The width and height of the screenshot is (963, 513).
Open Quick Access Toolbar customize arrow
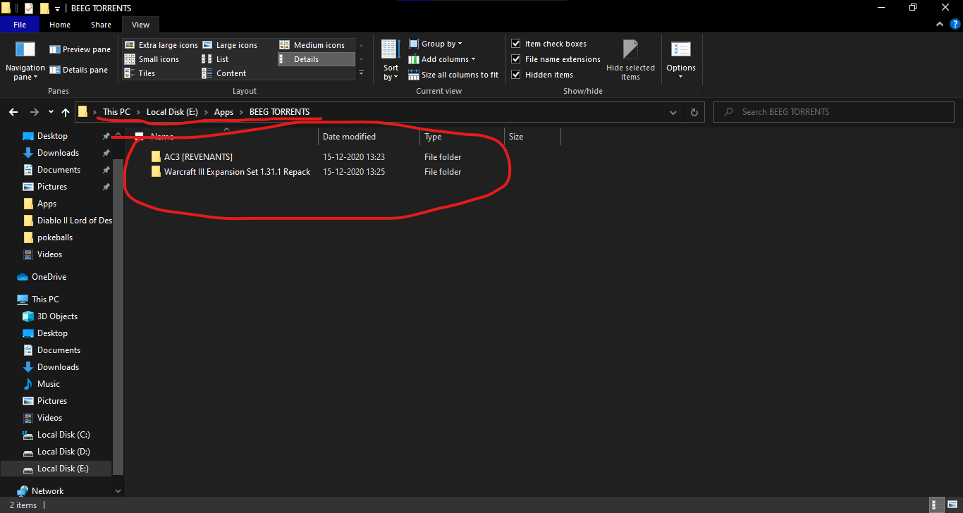point(57,8)
